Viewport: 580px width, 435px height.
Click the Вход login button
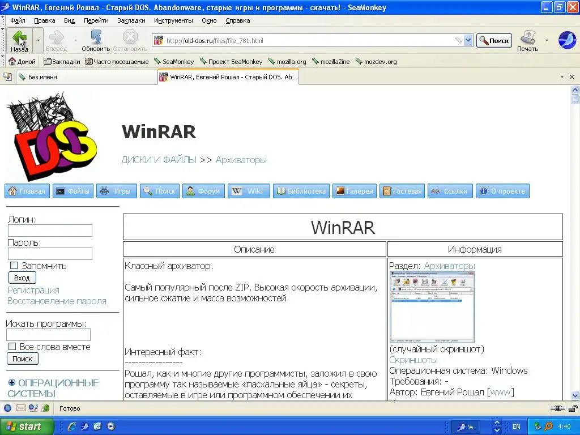click(22, 278)
